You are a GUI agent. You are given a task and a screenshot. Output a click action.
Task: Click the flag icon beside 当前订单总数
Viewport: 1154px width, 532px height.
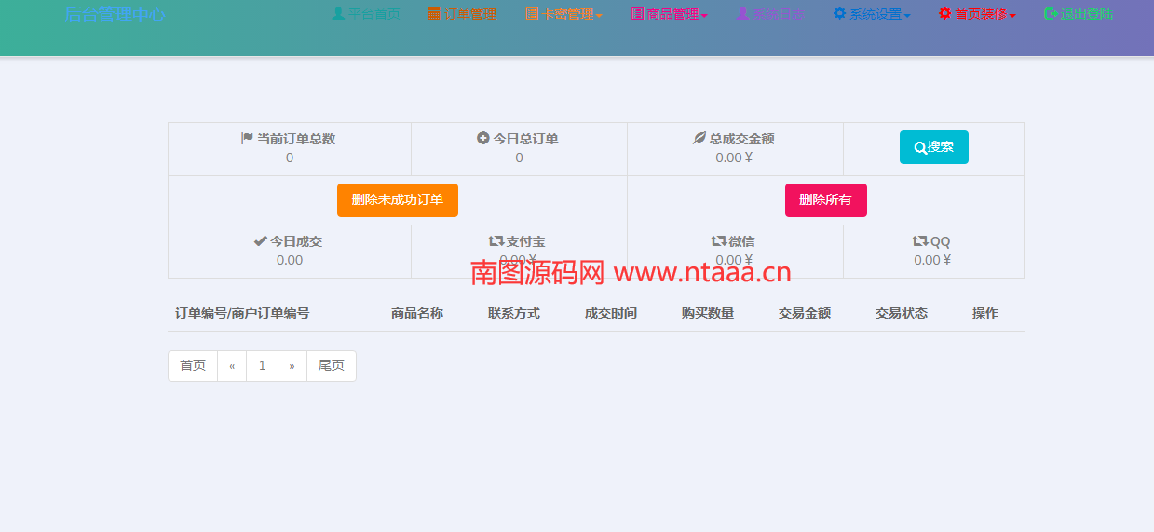pos(247,138)
